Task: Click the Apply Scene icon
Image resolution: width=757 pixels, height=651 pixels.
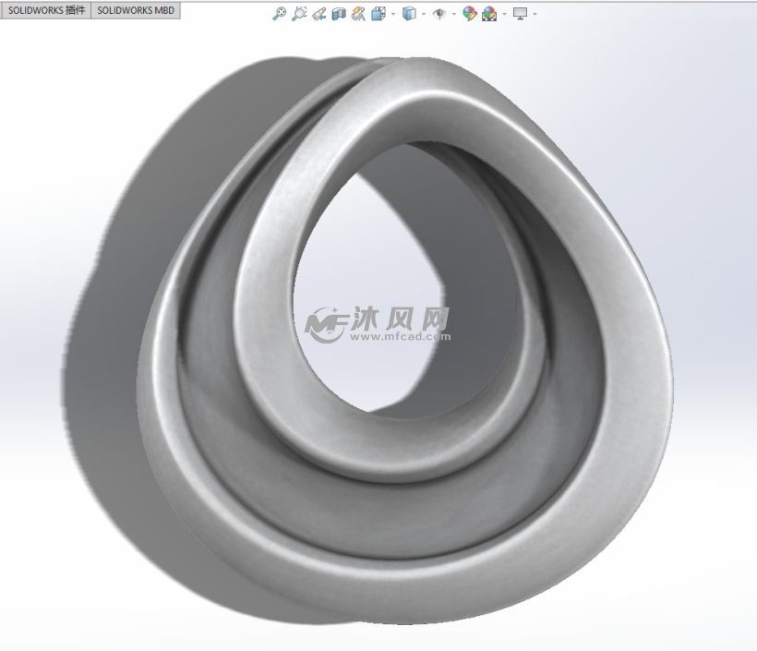Action: tap(489, 14)
